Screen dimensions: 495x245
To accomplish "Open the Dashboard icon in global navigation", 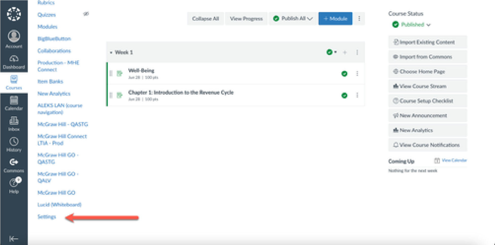I will 14,59.
